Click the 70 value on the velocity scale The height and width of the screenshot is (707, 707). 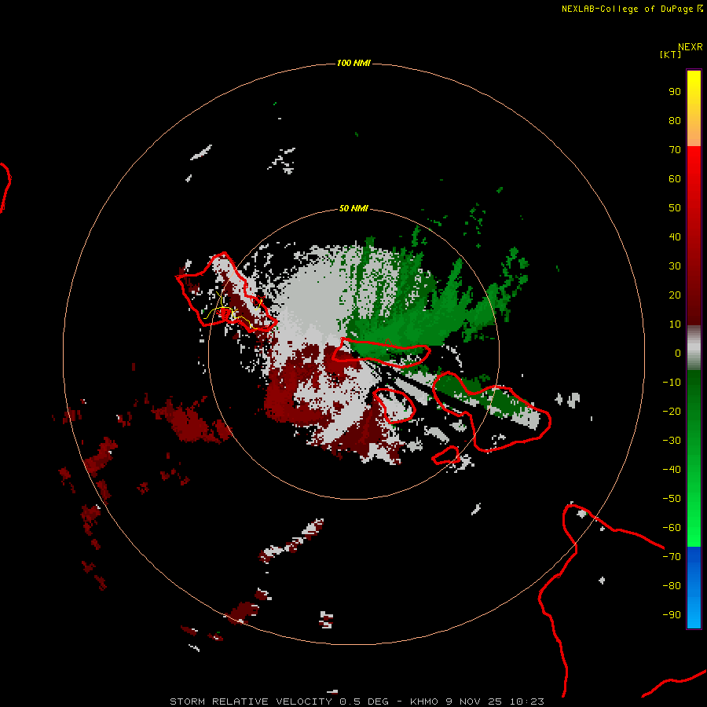coord(675,150)
